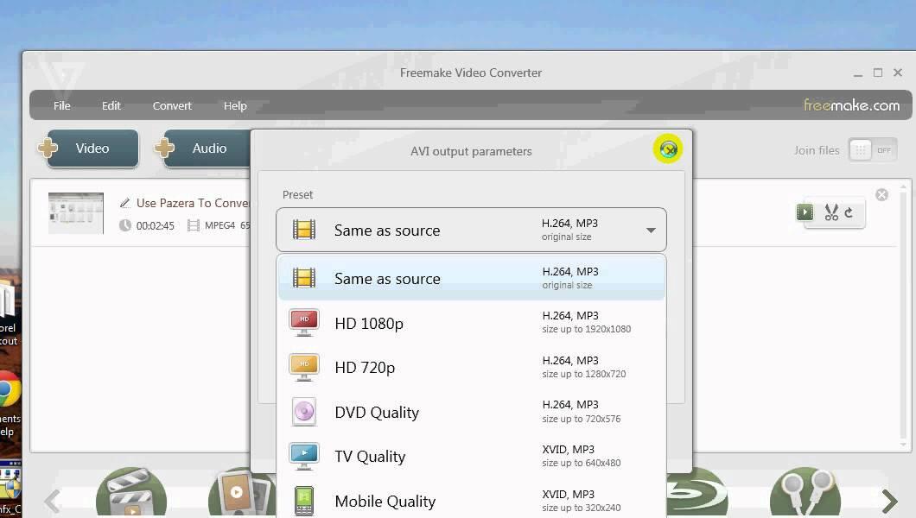Show more formats with the right arrow

[889, 501]
